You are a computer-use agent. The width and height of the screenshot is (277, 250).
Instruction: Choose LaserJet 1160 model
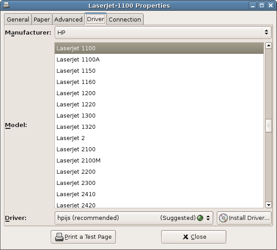[x=159, y=82]
